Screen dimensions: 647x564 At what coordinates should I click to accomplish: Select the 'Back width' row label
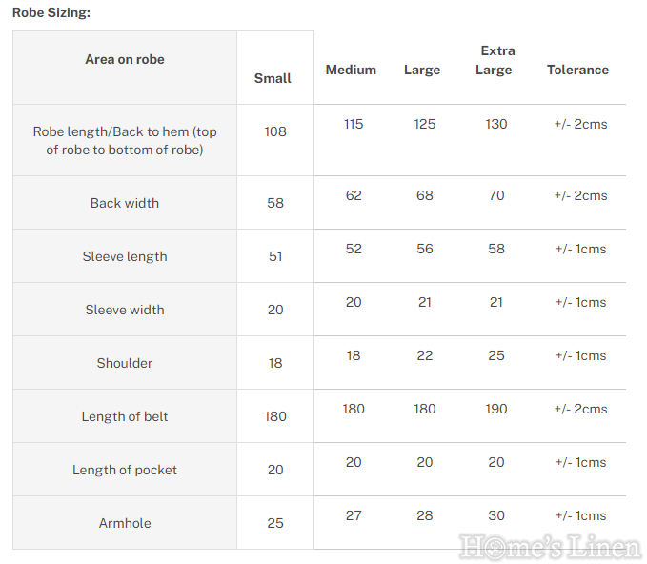(x=125, y=203)
